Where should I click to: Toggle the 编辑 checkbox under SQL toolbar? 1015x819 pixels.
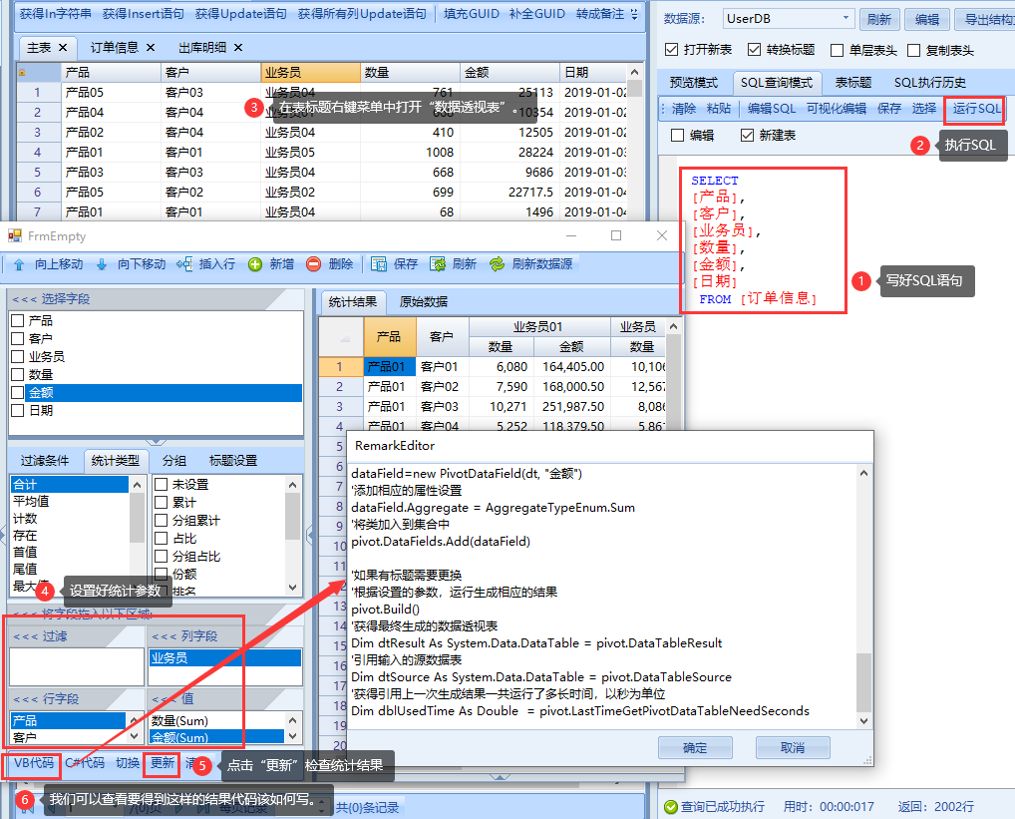[678, 136]
